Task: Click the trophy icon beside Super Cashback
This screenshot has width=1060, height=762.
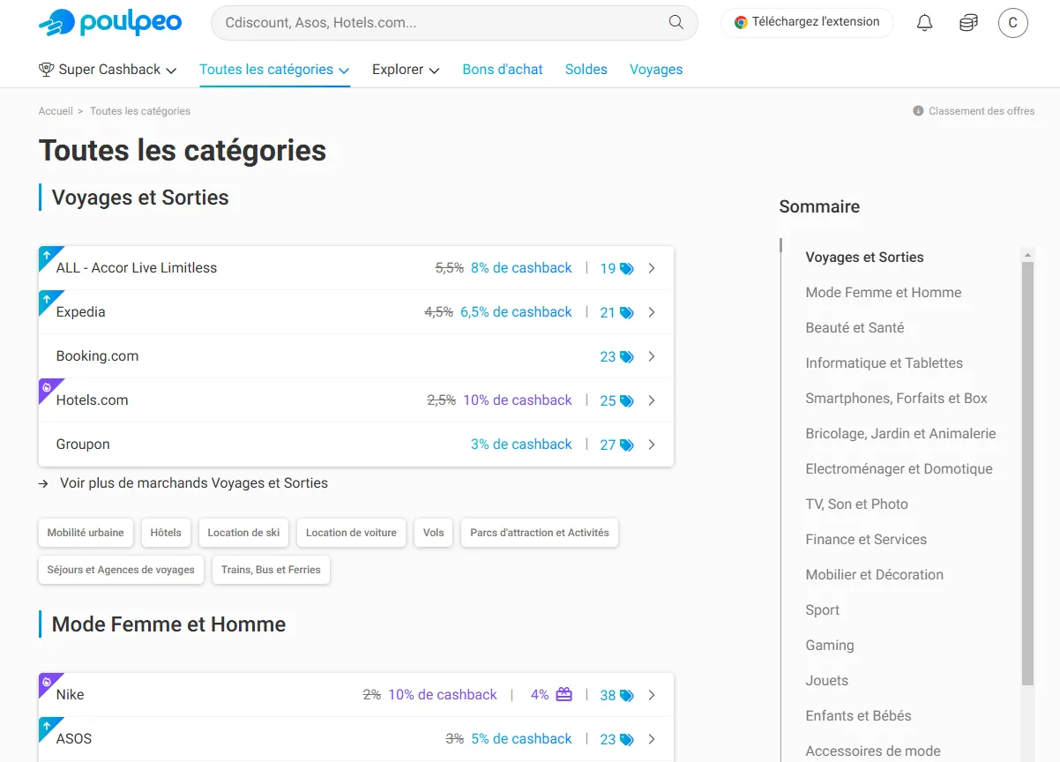Action: point(47,69)
